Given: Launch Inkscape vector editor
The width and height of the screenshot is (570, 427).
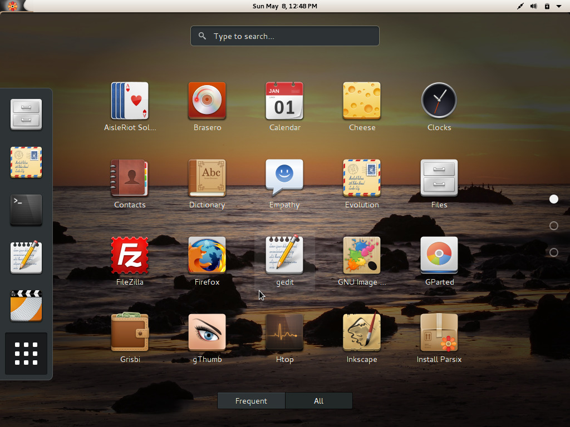Looking at the screenshot, I should click(x=362, y=333).
